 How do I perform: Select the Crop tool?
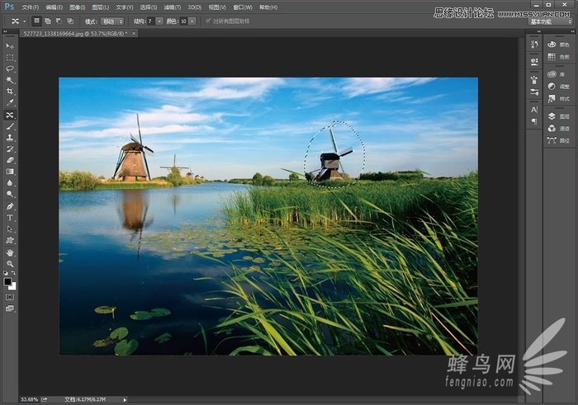point(10,91)
